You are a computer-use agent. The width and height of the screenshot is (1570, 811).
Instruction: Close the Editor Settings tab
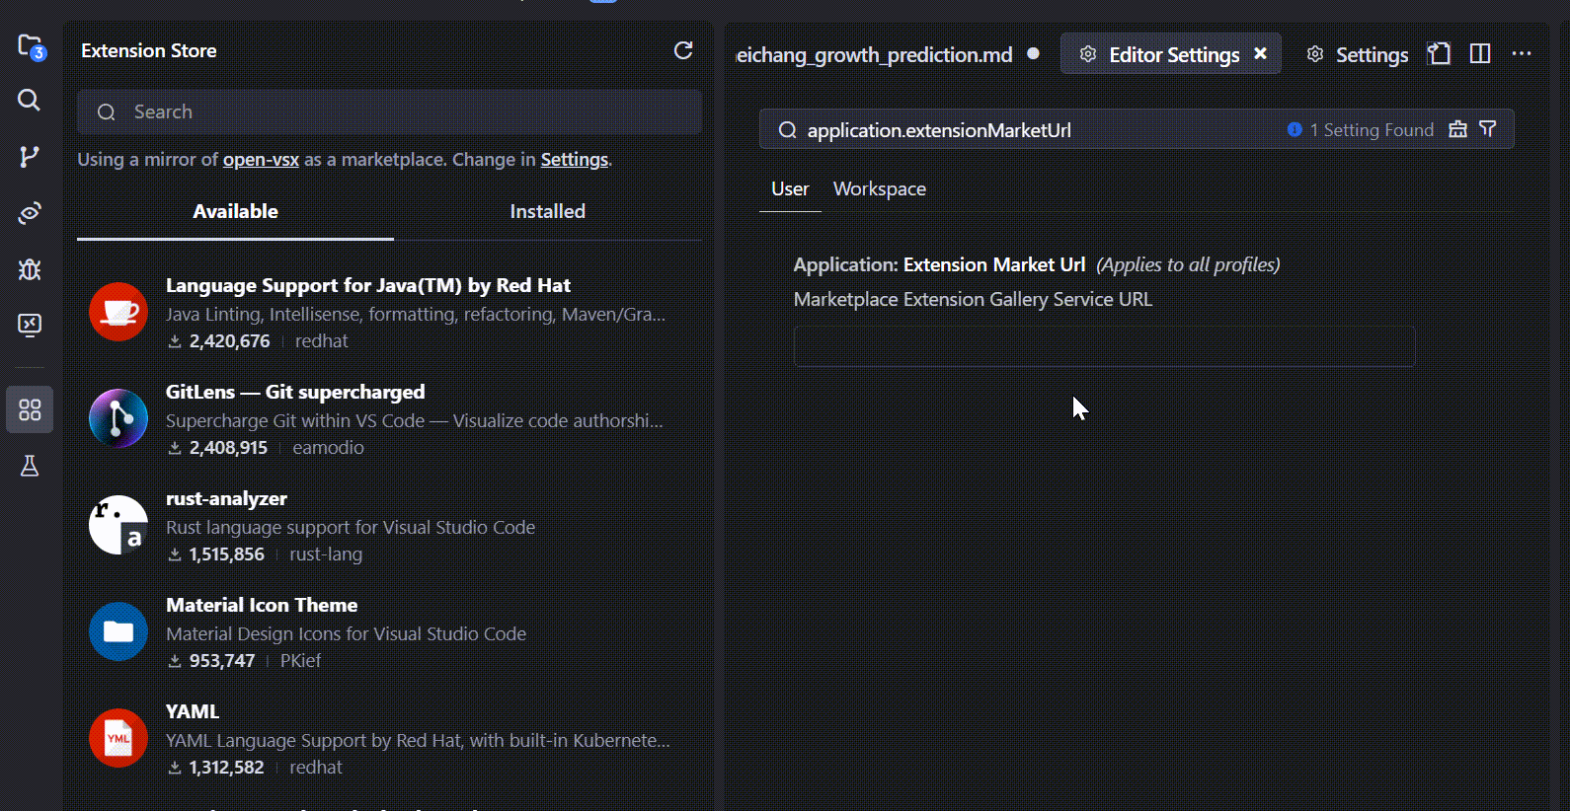(1261, 54)
